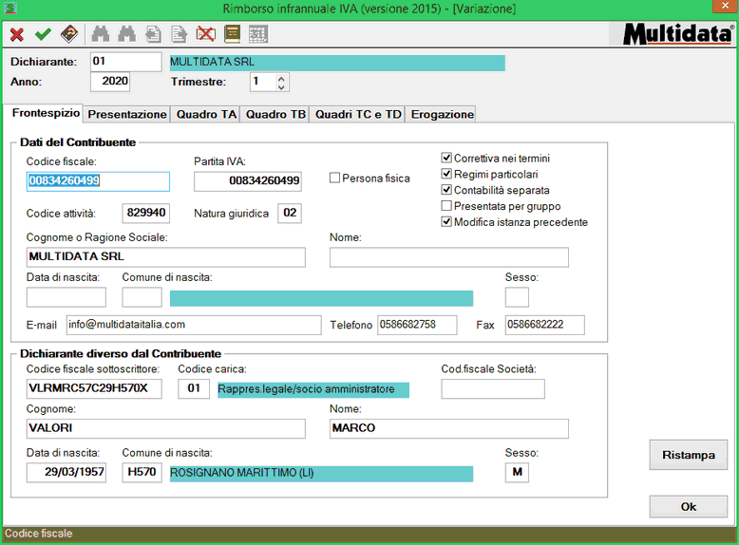
Task: Increase the Trimestre value with up arrow
Action: click(x=281, y=78)
